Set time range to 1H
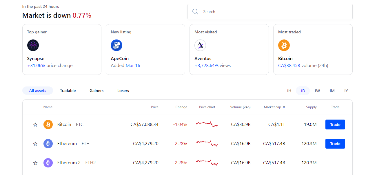Image resolution: width=377 pixels, height=175 pixels. pos(289,91)
